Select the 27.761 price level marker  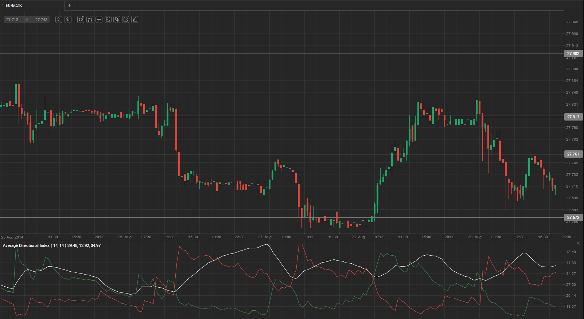[573, 154]
